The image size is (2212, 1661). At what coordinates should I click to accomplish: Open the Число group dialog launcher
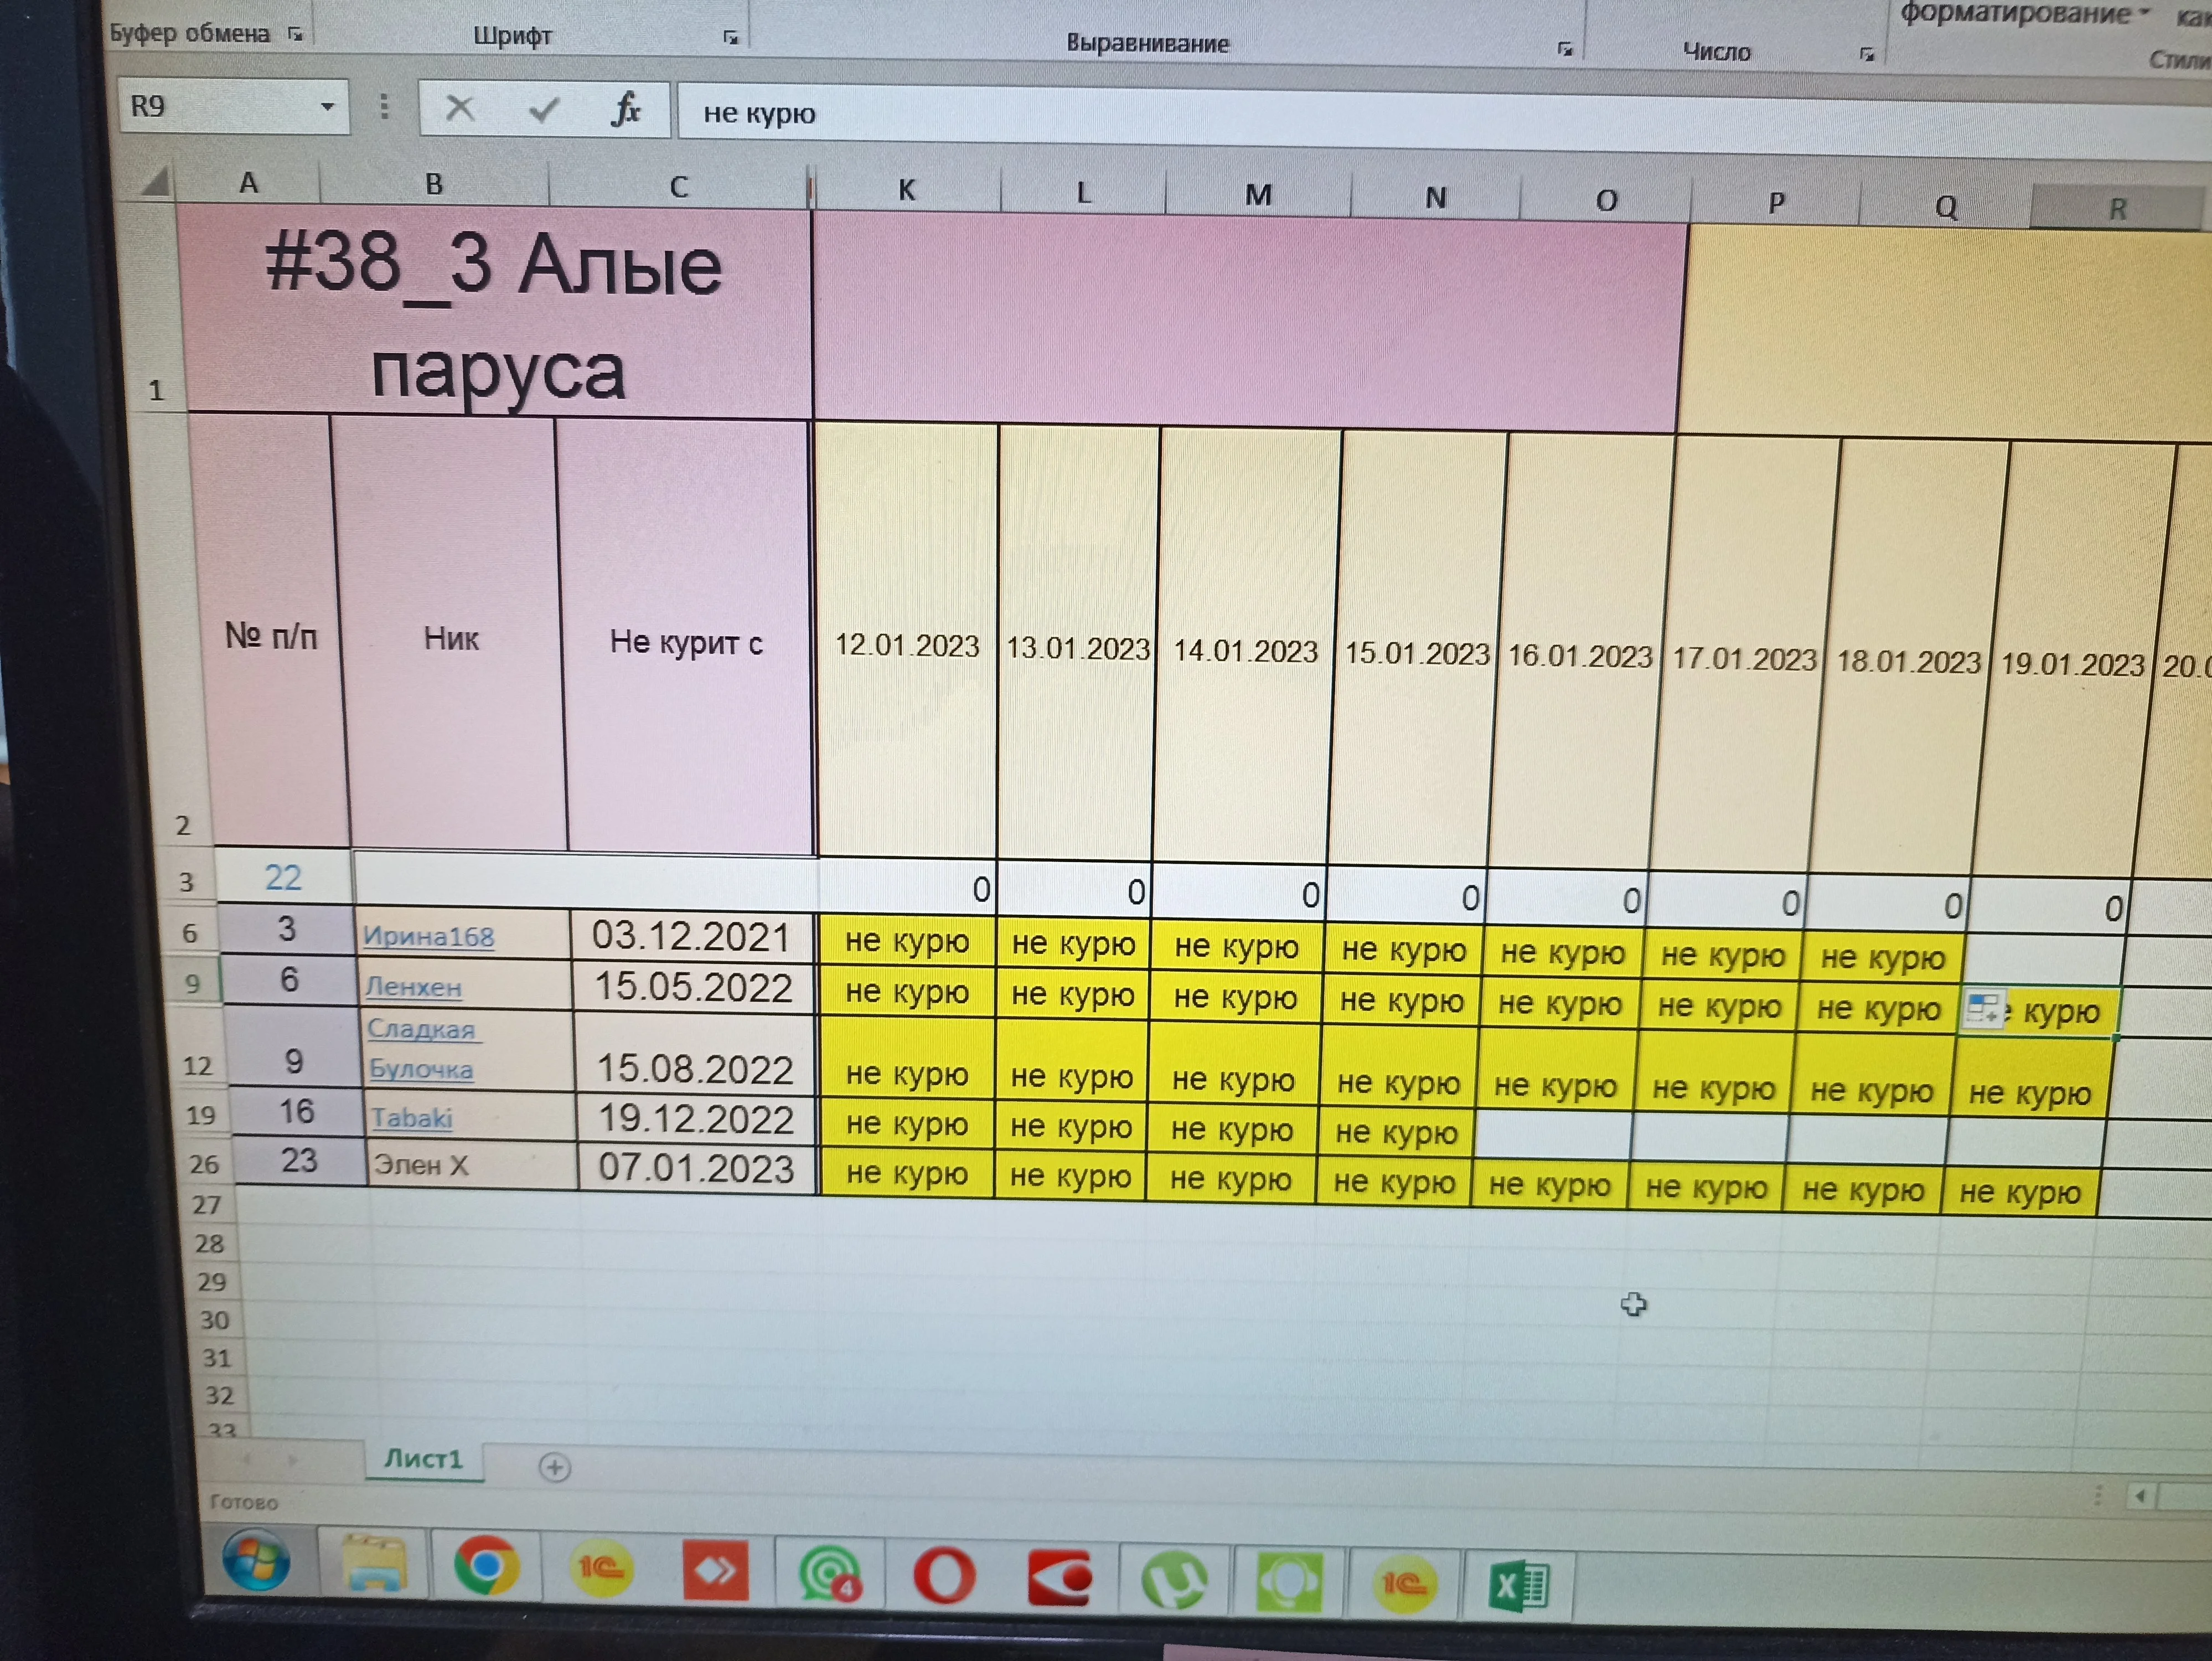1866,54
